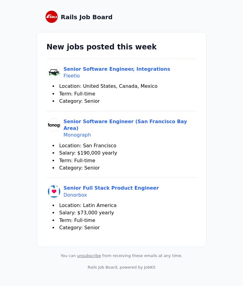Click the Salary: $73,000 yearly line
The height and width of the screenshot is (286, 243).
87,213
